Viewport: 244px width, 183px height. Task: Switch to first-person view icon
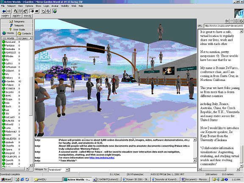point(32,11)
